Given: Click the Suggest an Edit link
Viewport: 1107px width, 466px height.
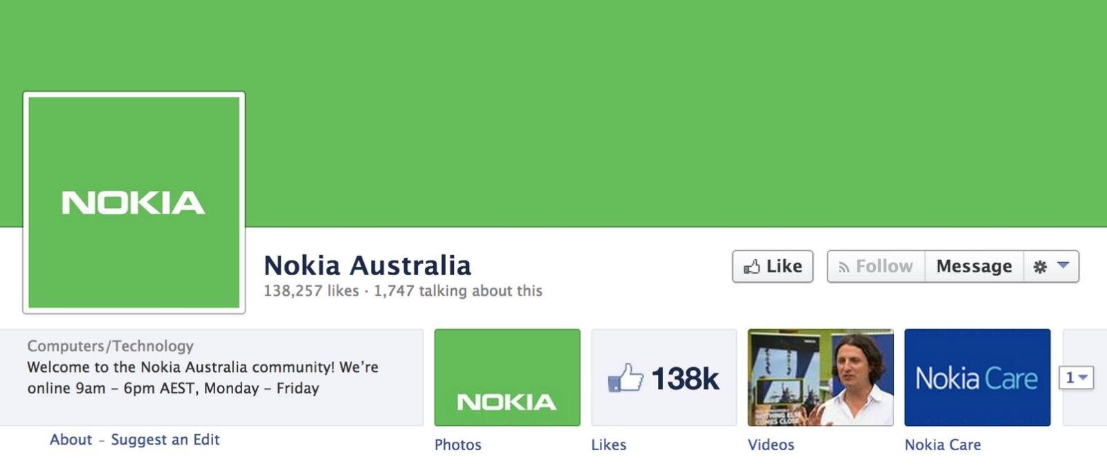Looking at the screenshot, I should click(x=165, y=440).
